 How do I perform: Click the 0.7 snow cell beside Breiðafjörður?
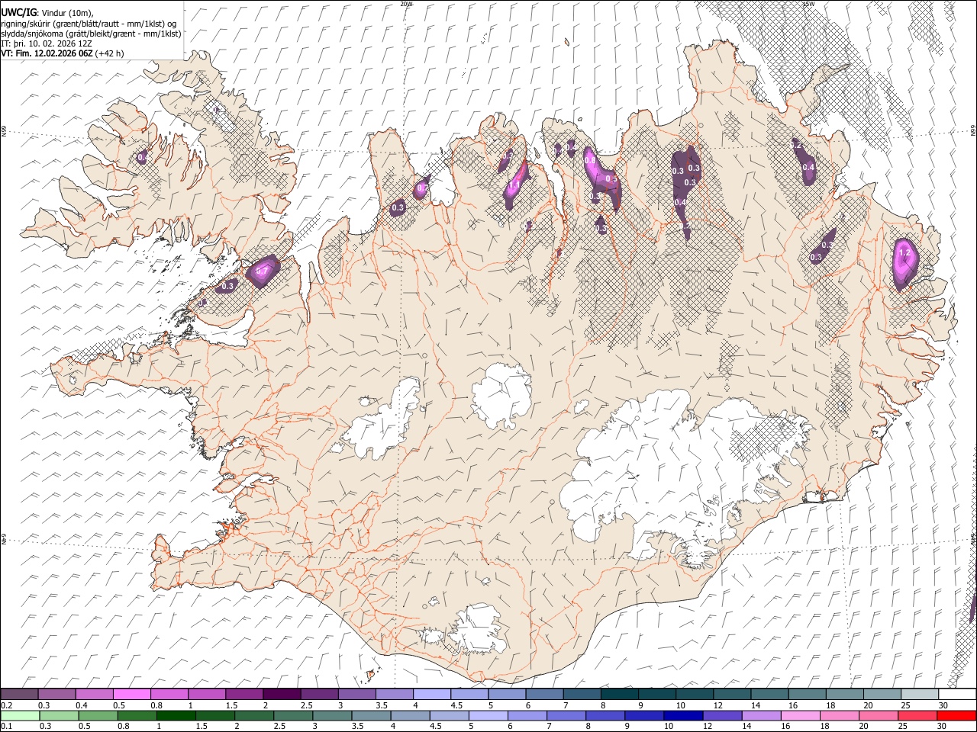tap(262, 271)
